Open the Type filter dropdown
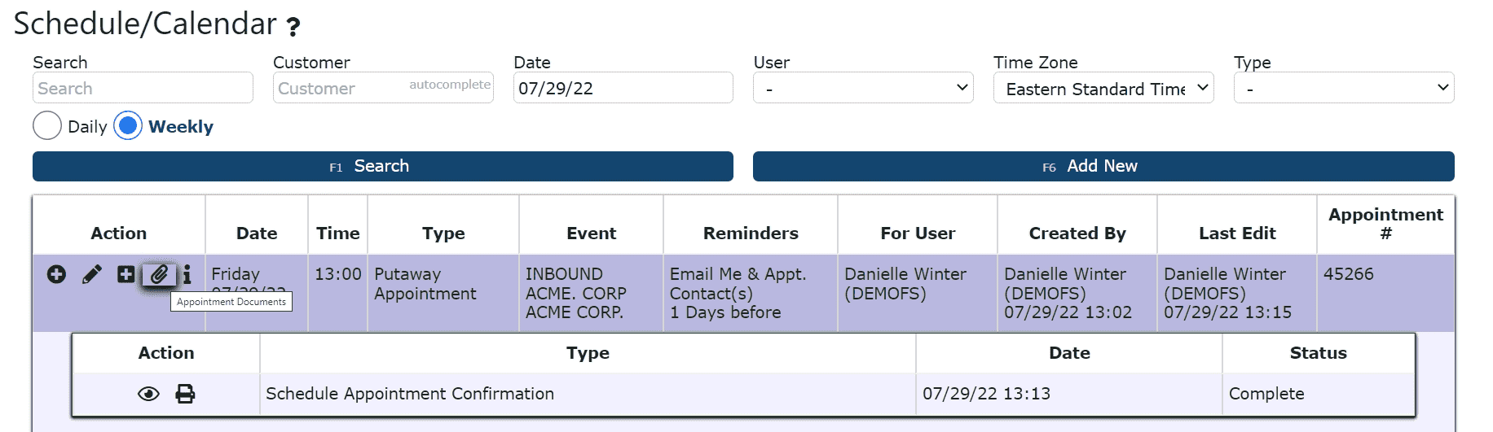This screenshot has width=1493, height=432. point(1344,88)
